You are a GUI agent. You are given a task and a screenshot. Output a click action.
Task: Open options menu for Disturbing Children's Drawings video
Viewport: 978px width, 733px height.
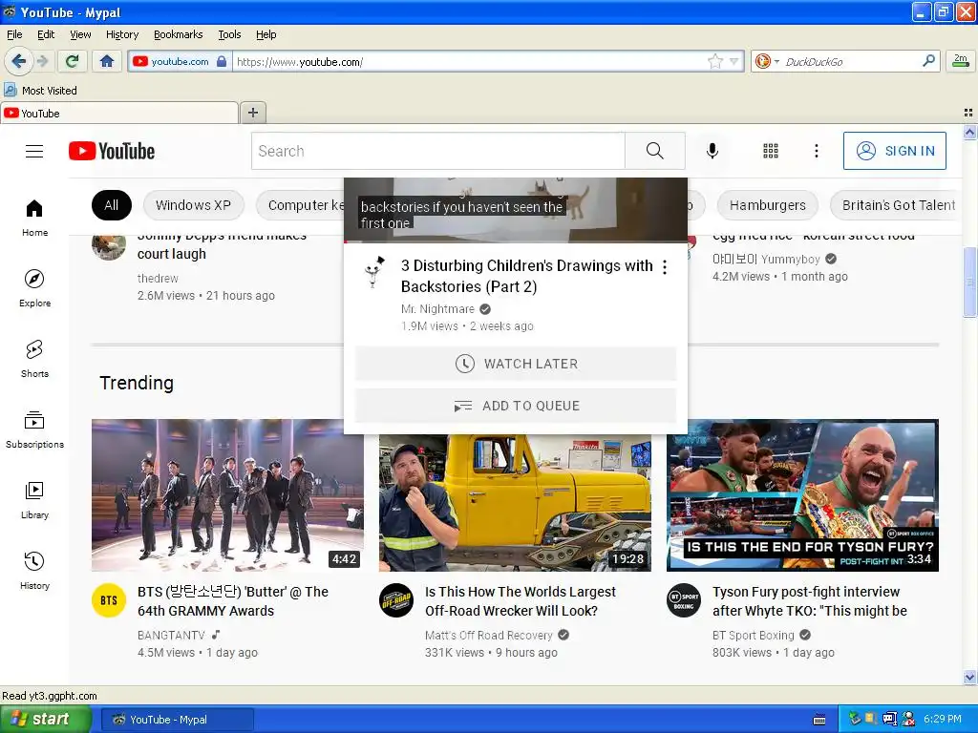click(x=665, y=267)
